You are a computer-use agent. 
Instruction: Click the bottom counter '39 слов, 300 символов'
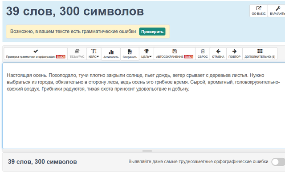(x=42, y=162)
